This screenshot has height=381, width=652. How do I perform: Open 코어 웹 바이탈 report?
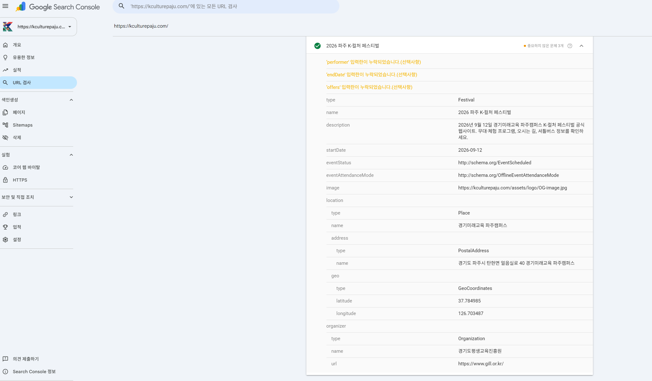tap(38, 167)
